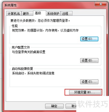Open startup and recovery 设置(T) button
The width and height of the screenshot is (109, 112).
coord(89,82)
